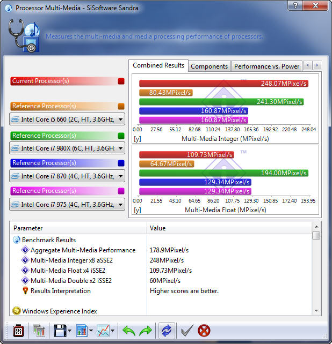
Task: Select Multi-Media Float x4 iSSE2 row
Action: (68, 270)
